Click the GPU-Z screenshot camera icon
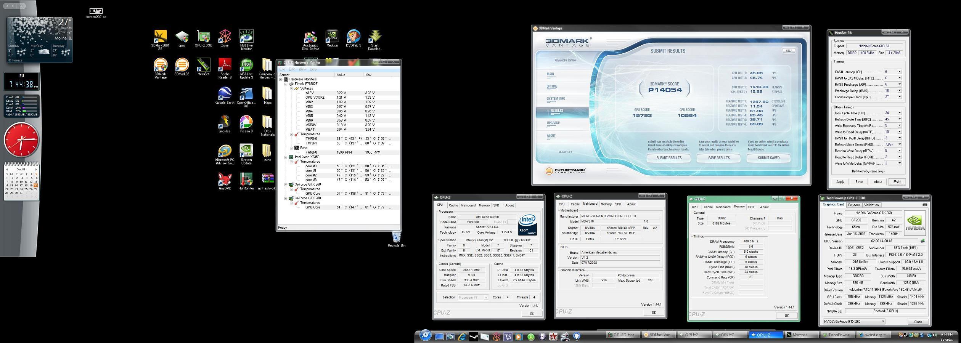The height and width of the screenshot is (343, 961). [925, 205]
